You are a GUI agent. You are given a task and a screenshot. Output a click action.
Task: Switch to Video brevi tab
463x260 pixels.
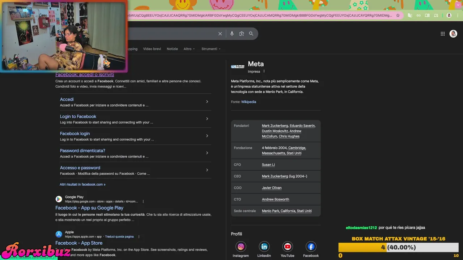(152, 49)
